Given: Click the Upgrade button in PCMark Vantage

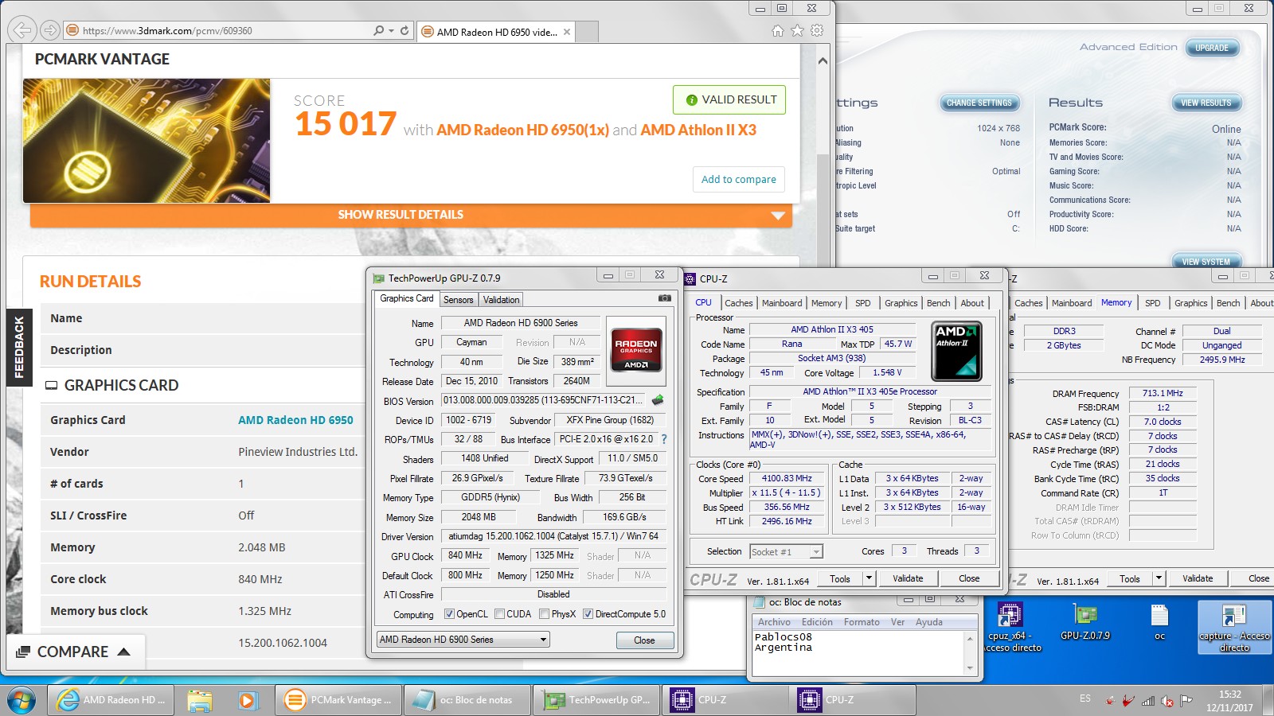Looking at the screenshot, I should 1211,48.
